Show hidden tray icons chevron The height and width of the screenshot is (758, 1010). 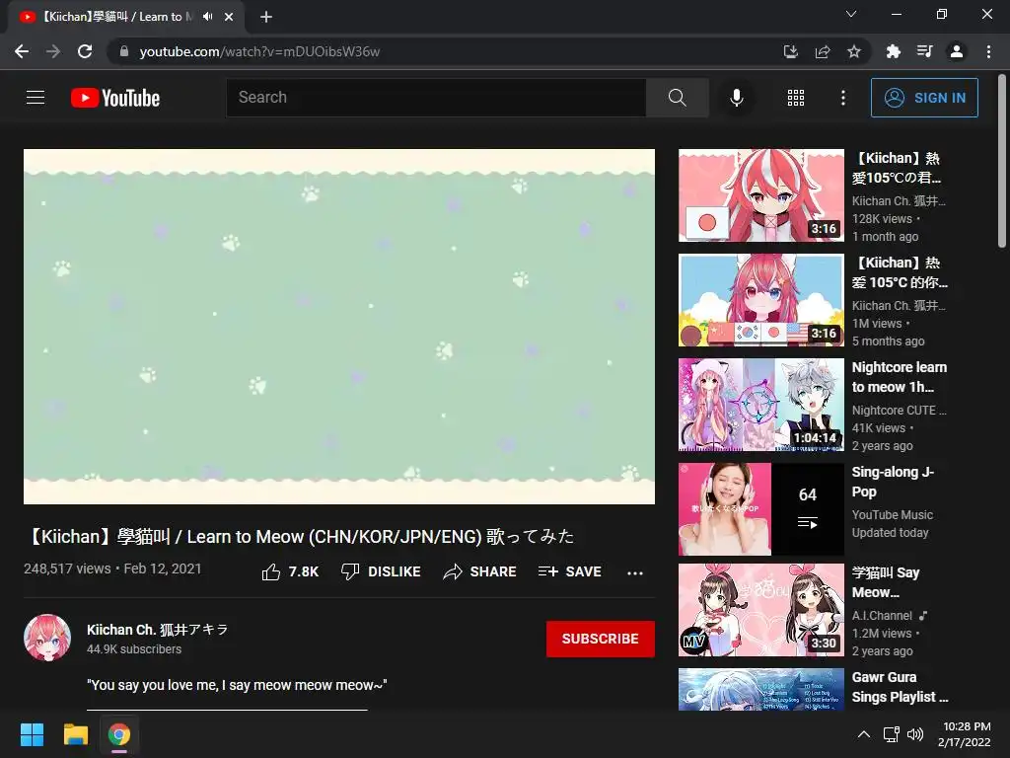pyautogui.click(x=864, y=734)
